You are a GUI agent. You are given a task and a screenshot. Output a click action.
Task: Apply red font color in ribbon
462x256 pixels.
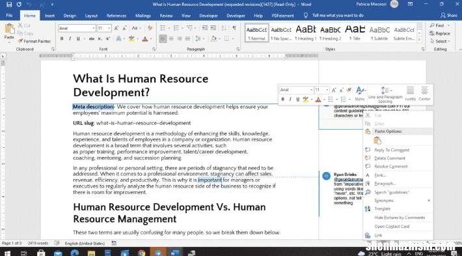tap(145, 38)
